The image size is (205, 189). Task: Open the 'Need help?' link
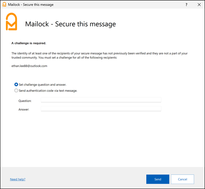click(x=18, y=179)
